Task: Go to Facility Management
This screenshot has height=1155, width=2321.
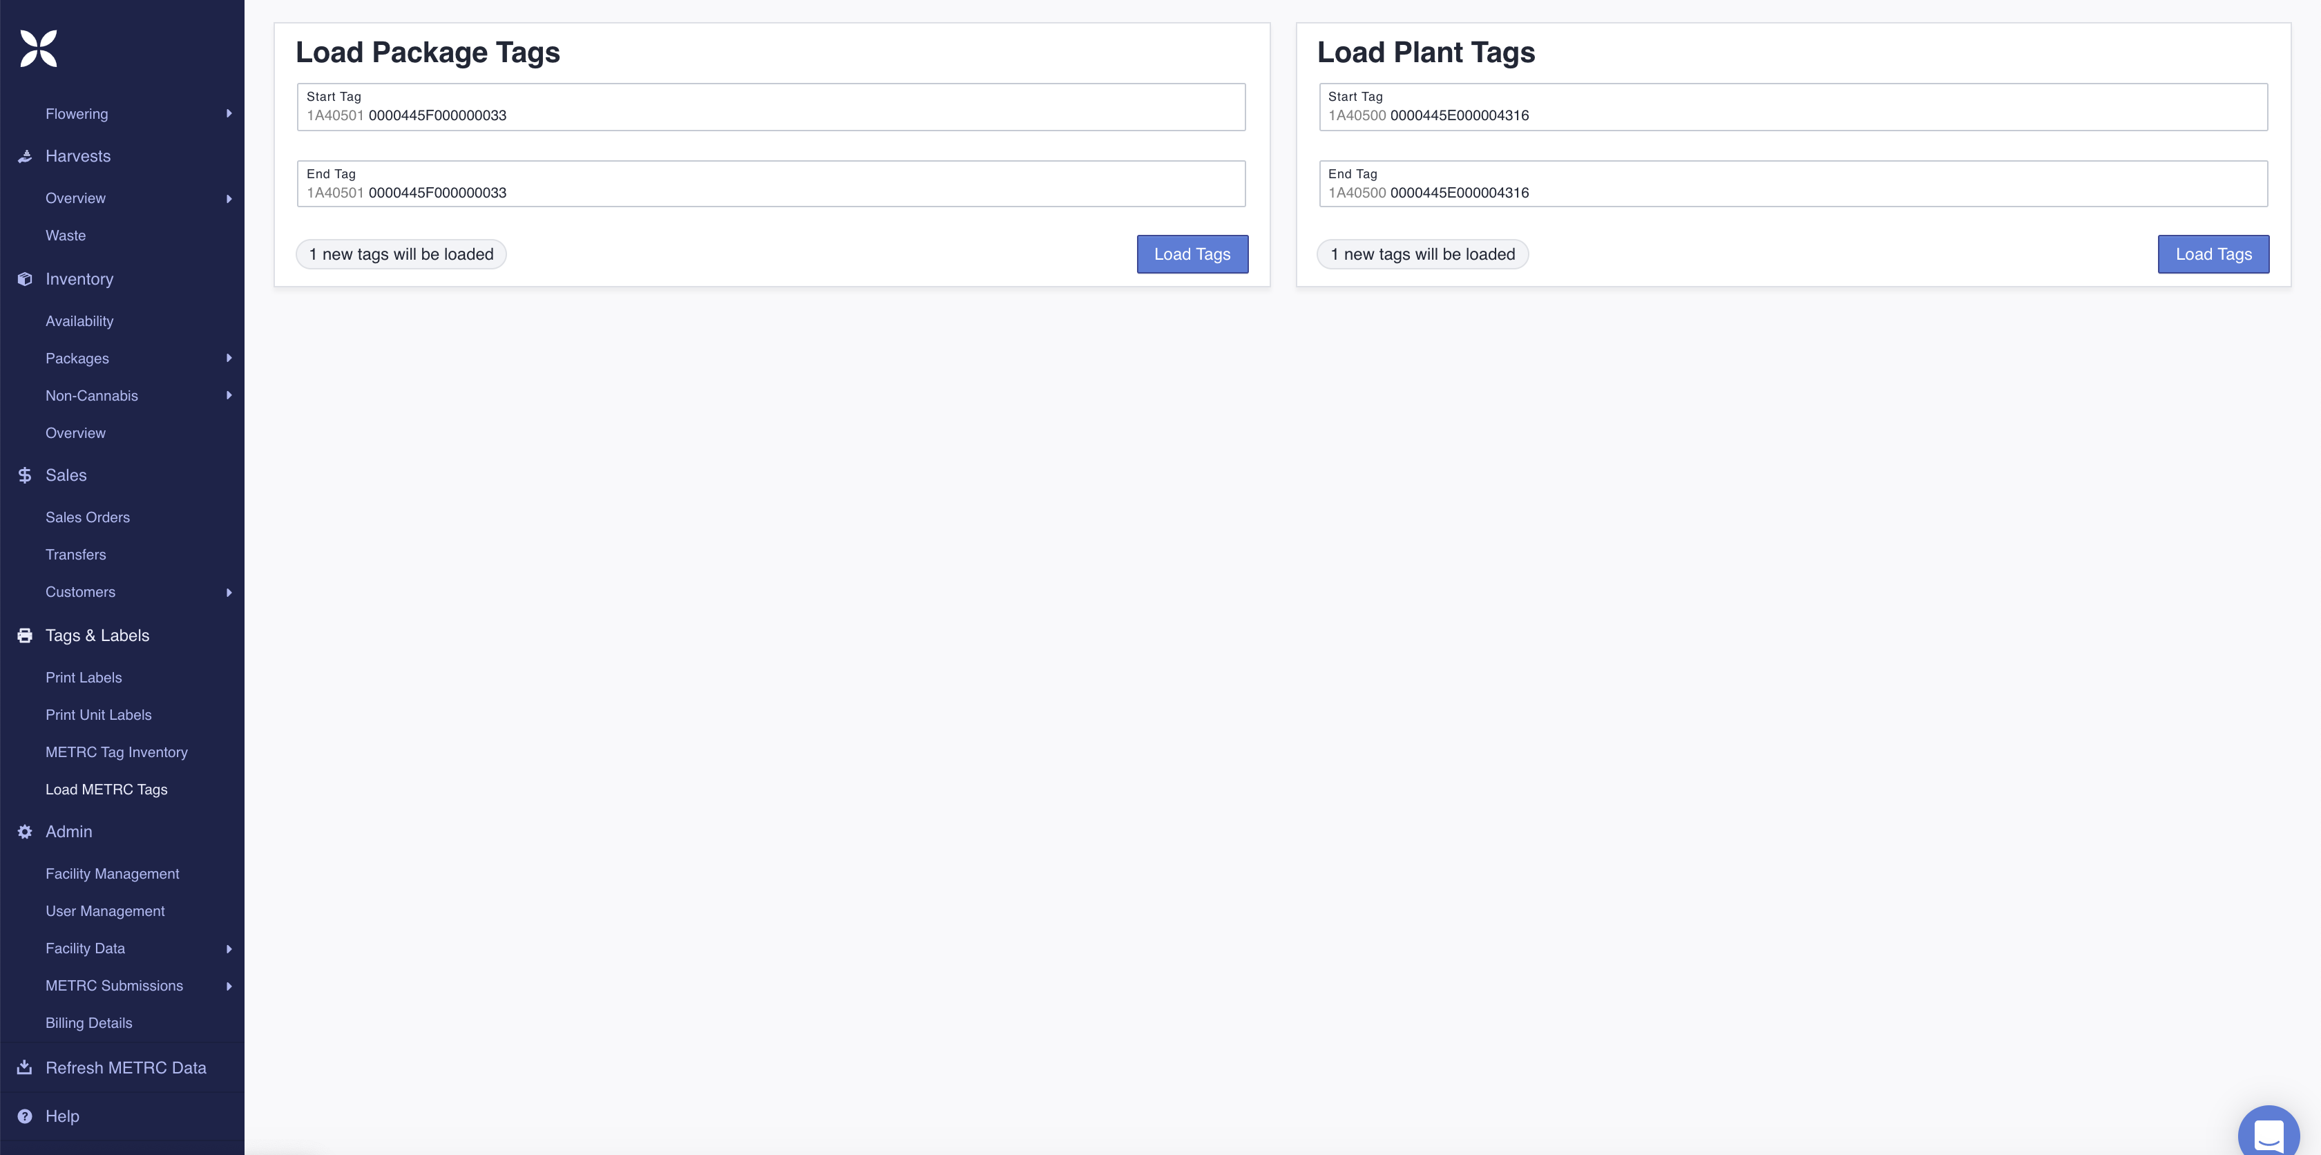Action: click(x=113, y=875)
